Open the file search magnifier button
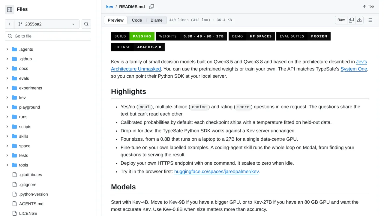 [x=86, y=24]
